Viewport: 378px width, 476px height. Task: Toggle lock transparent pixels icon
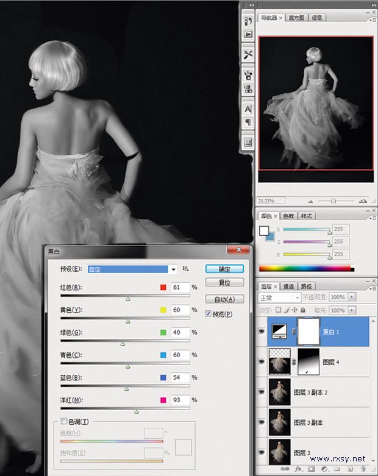coord(278,310)
